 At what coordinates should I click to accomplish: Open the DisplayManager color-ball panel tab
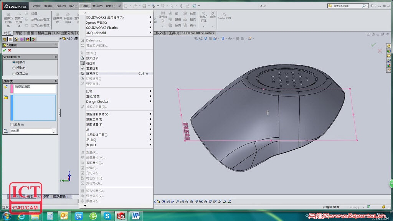point(28,40)
